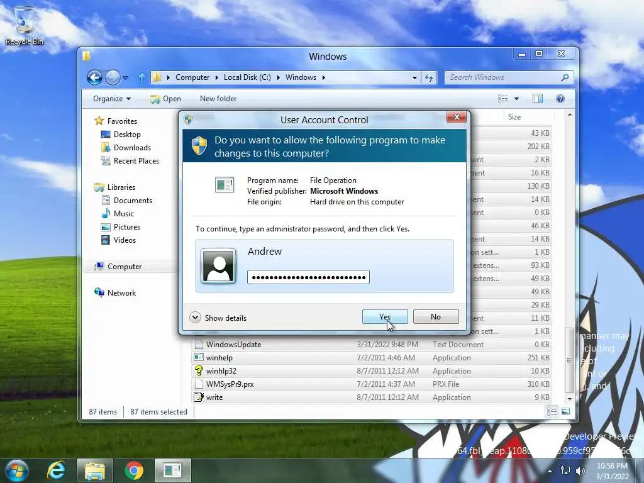
Task: Close the User Account Control dialog
Action: click(457, 117)
